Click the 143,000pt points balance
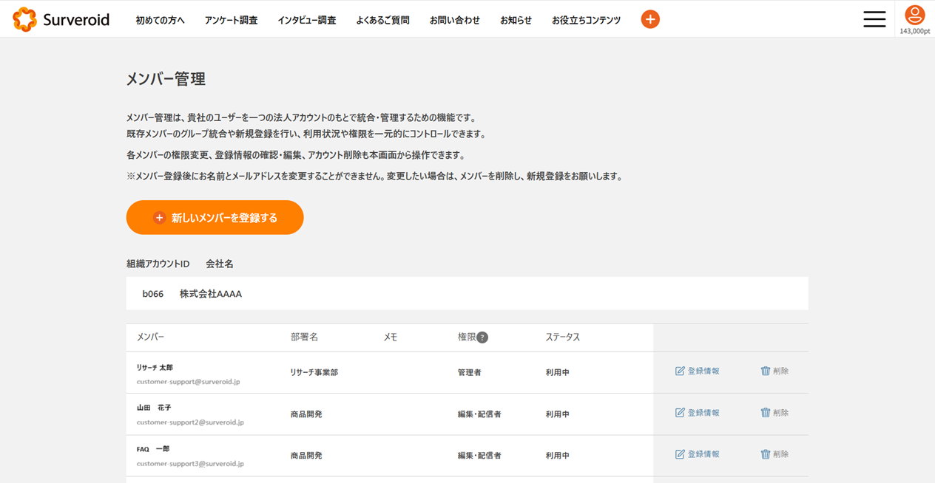Screen dimensions: 935x483 (915, 32)
